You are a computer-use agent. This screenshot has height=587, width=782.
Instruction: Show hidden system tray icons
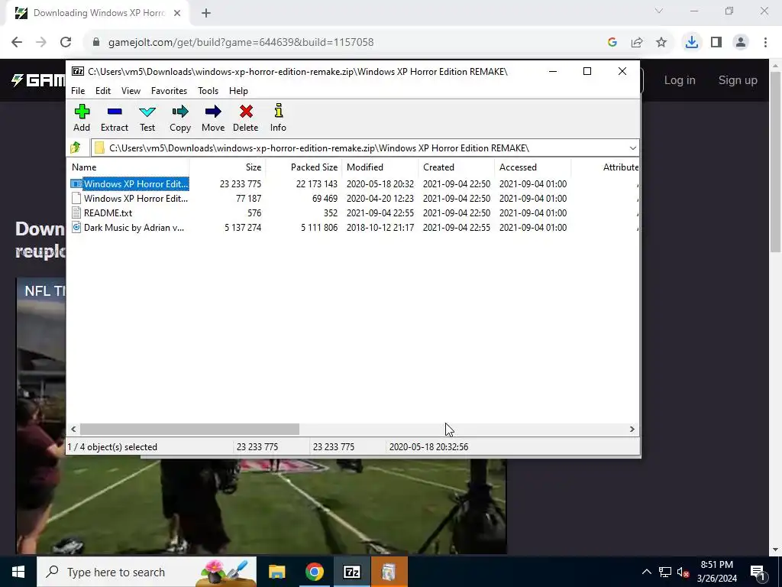(x=646, y=572)
